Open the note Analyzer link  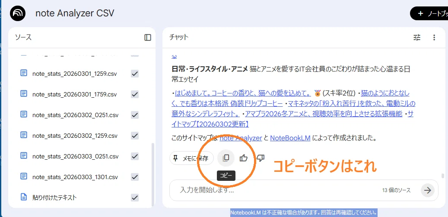[x=241, y=138]
